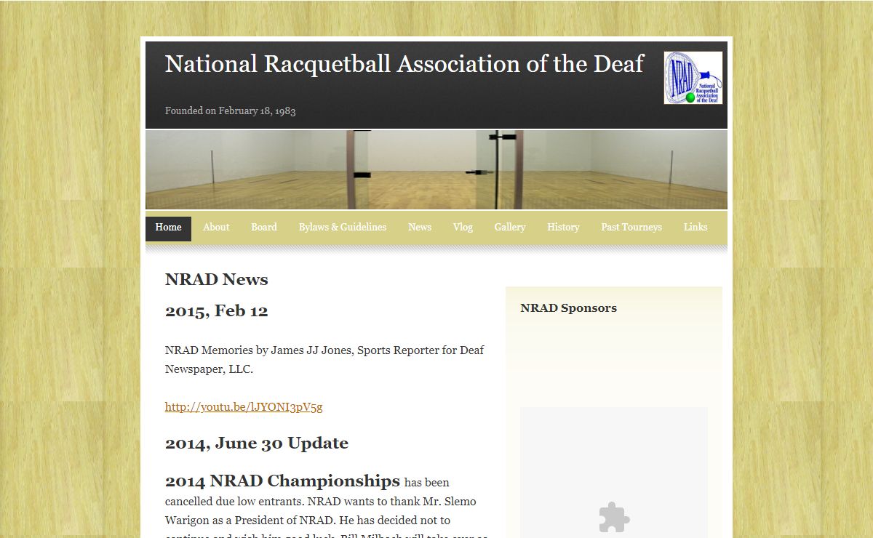873x538 pixels.
Task: Click the racquetball court banner image
Action: click(x=436, y=170)
